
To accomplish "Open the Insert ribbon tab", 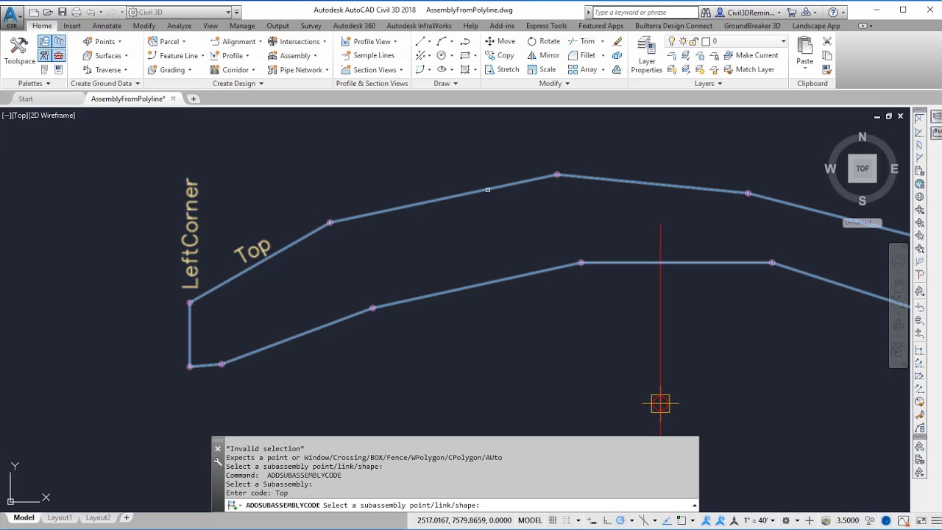I will [72, 26].
